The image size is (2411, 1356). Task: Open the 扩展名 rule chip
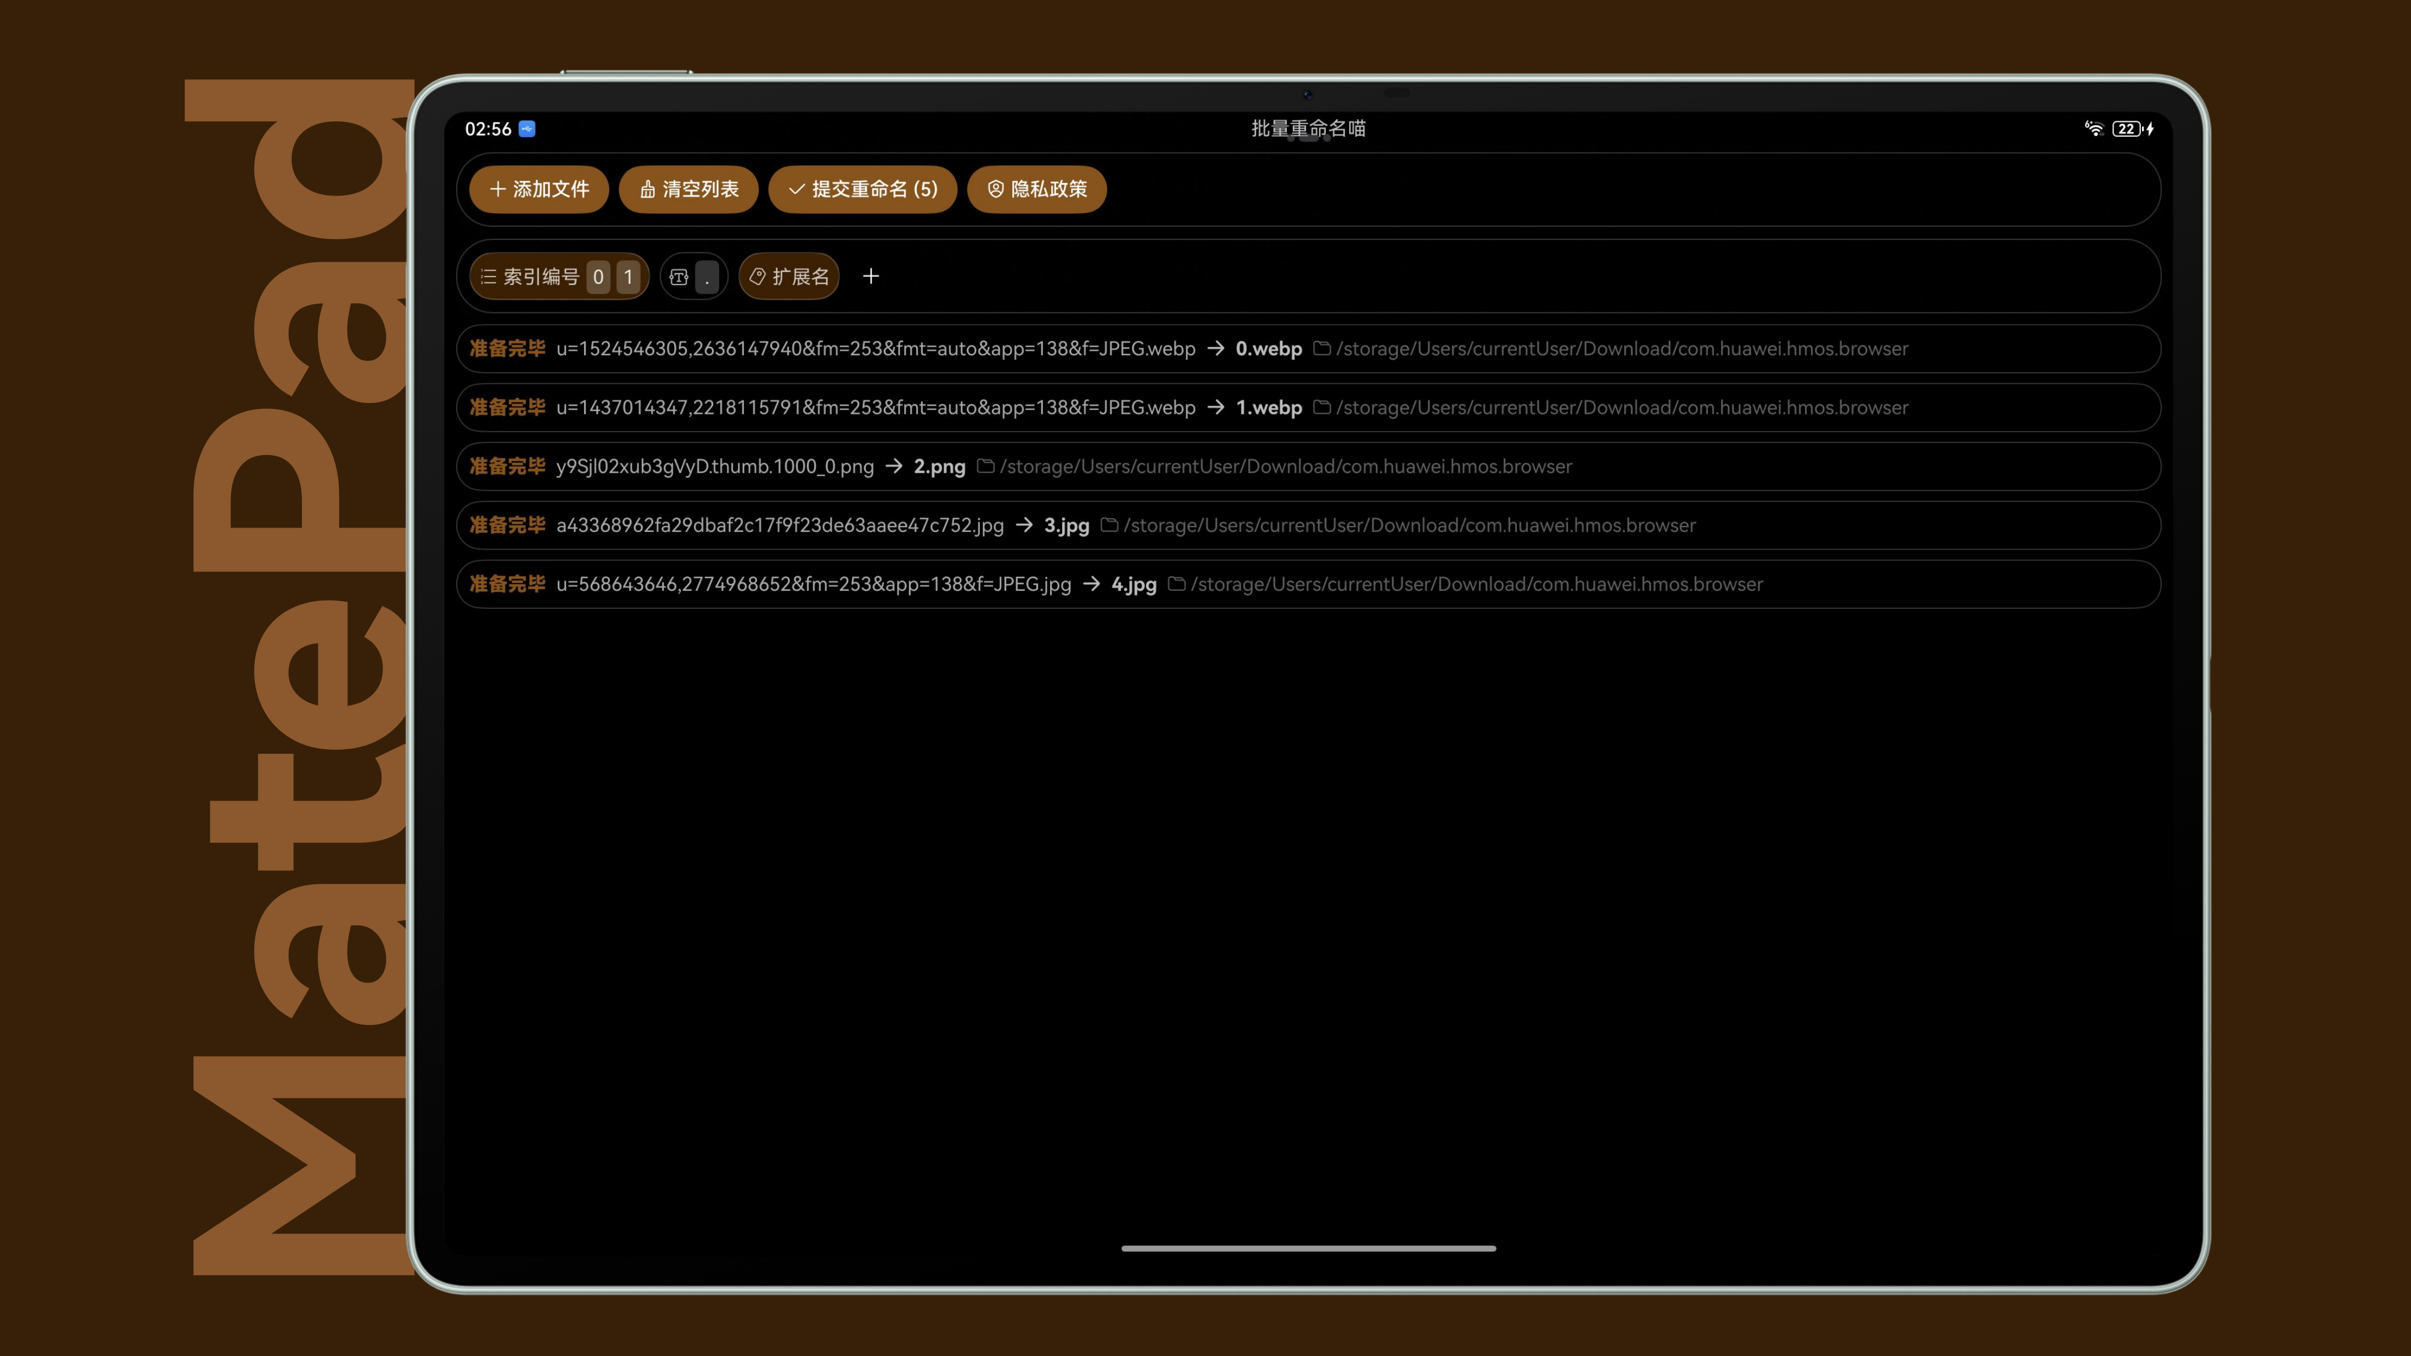(x=789, y=277)
